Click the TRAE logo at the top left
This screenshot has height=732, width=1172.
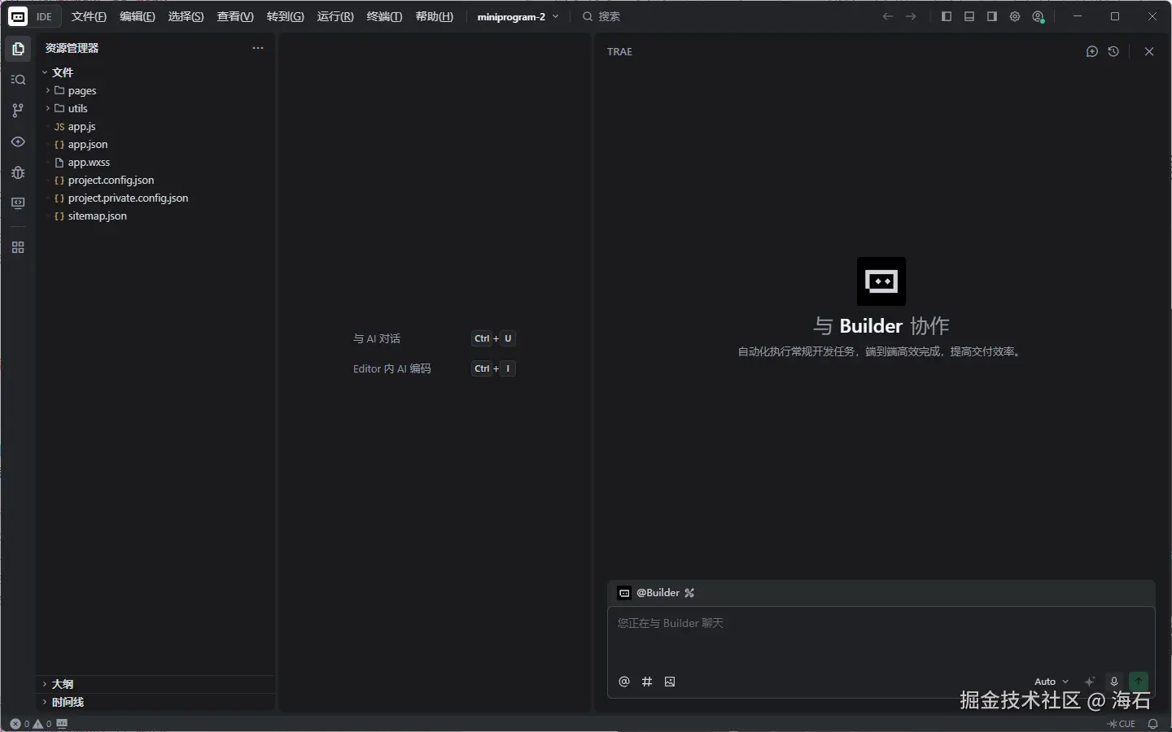pos(17,16)
